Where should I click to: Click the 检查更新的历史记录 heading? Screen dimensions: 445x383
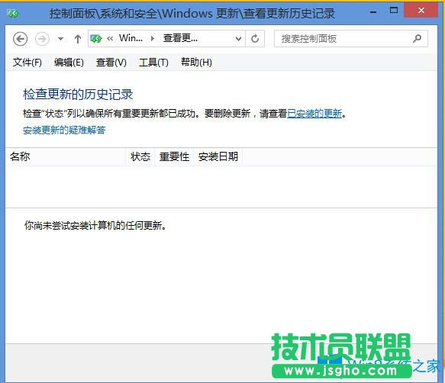pos(78,94)
